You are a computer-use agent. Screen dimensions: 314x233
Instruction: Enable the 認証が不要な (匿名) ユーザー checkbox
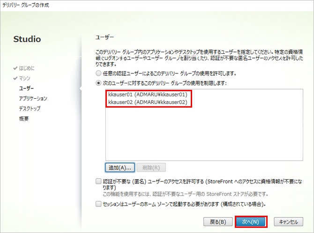point(98,181)
